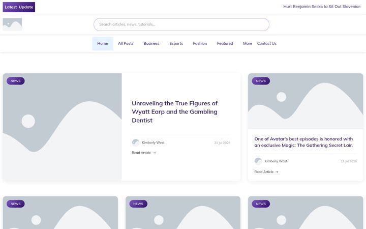Click arrow icon beside Wyatt Earp Read Article

click(x=155, y=153)
